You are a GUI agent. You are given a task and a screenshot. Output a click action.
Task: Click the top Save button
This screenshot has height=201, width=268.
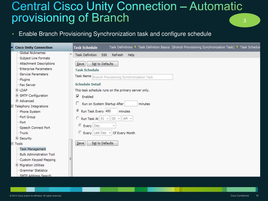coord(80,64)
